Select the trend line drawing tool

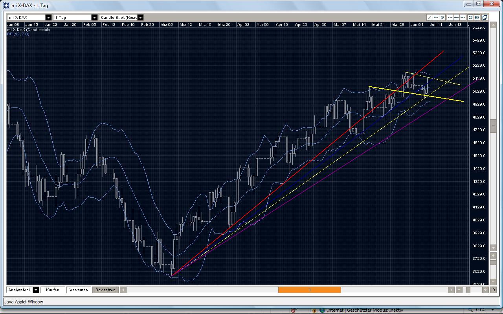point(430,17)
